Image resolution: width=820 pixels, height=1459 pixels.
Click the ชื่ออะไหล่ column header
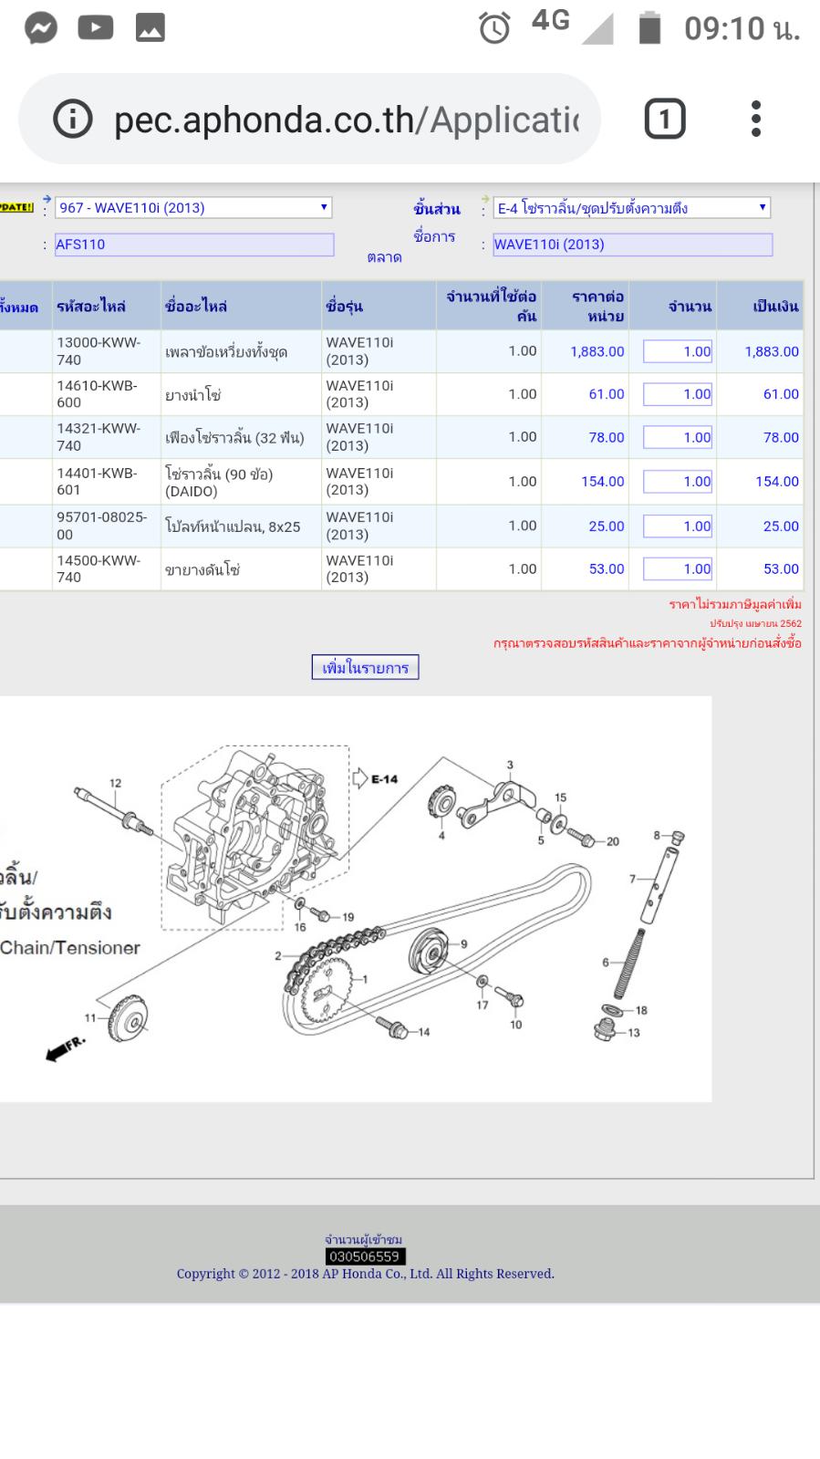point(196,307)
